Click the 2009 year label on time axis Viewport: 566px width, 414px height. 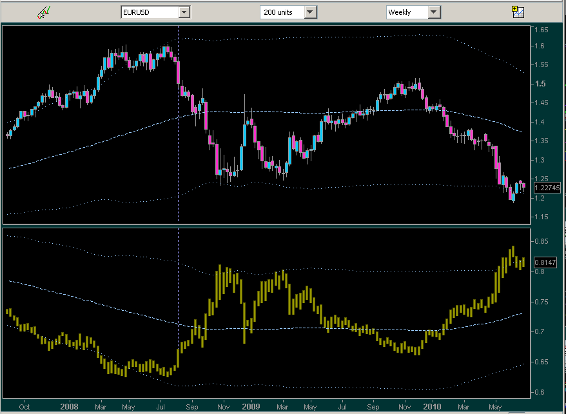click(x=251, y=407)
